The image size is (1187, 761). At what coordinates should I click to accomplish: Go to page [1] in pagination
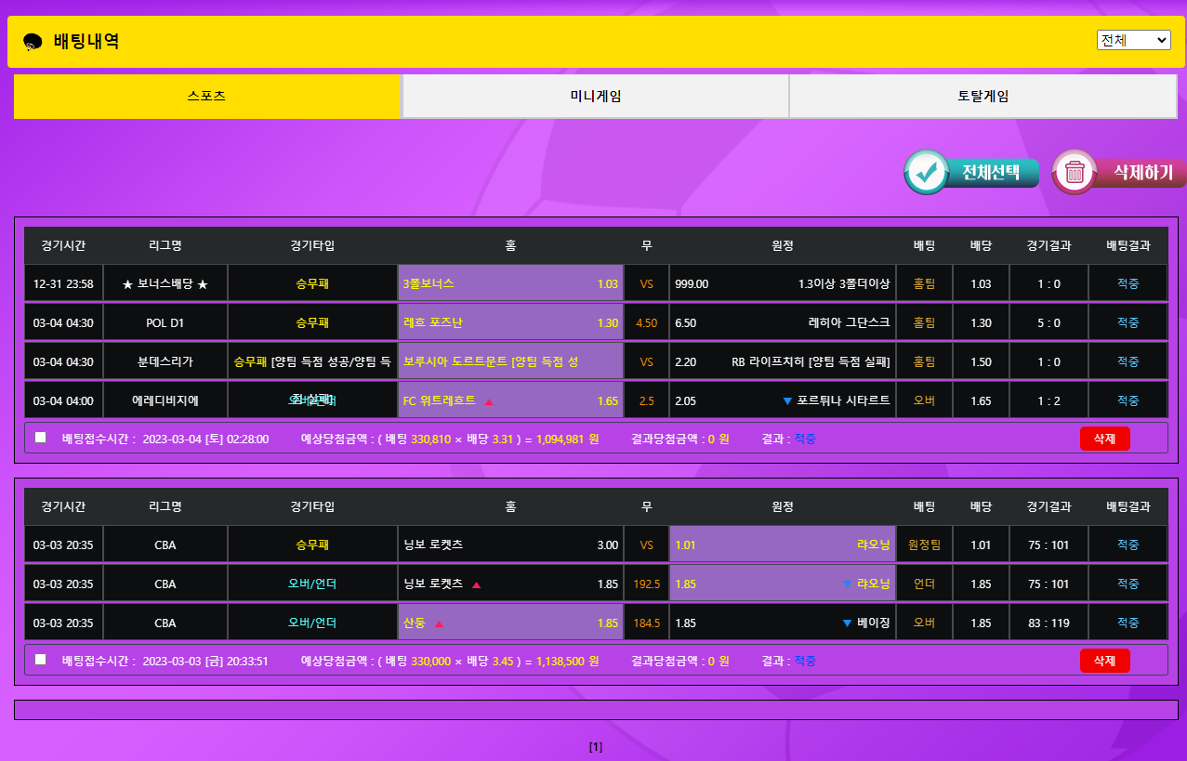pyautogui.click(x=596, y=746)
